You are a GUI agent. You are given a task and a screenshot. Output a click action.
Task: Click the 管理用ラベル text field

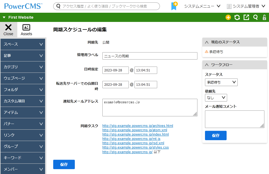point(150,56)
